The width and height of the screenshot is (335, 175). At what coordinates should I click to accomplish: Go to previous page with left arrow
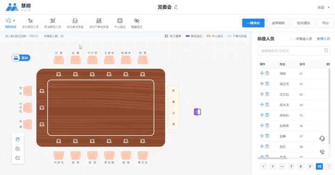[263, 166]
